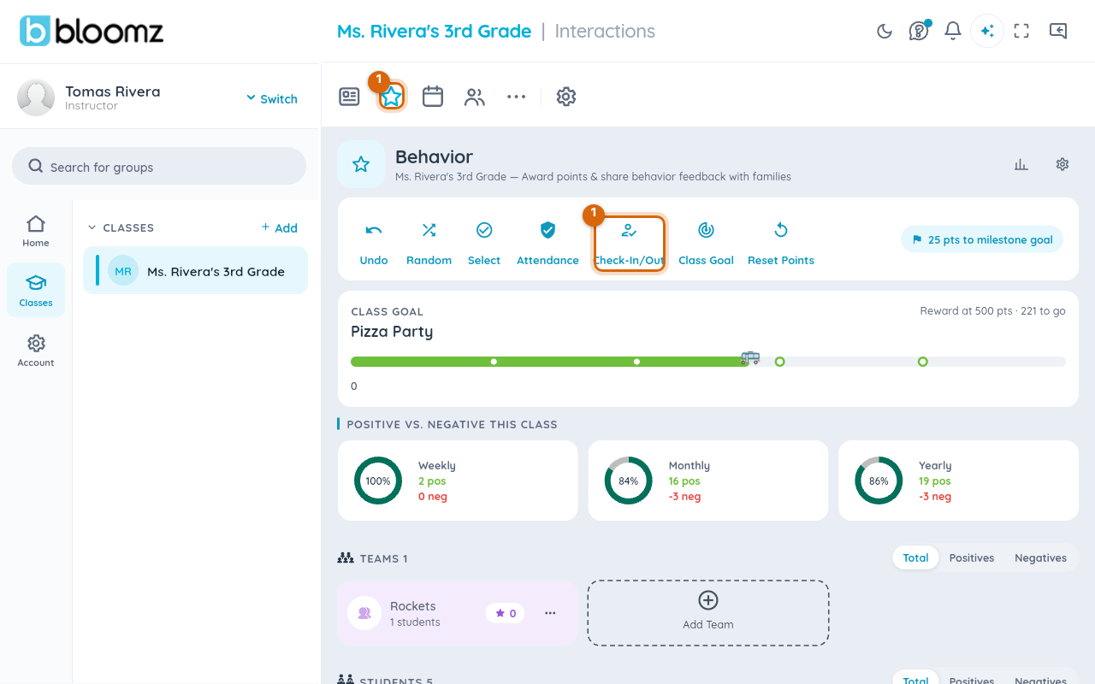Go to Home in sidebar

(36, 231)
